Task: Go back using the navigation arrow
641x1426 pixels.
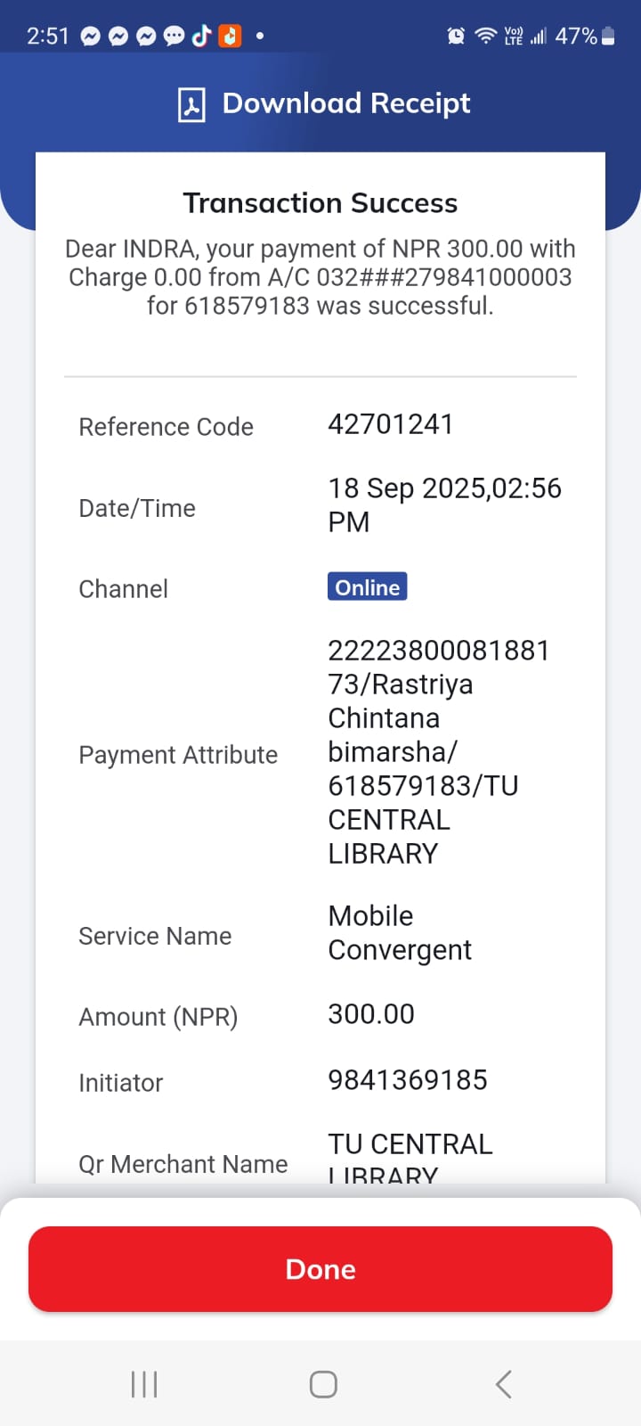Action: click(x=503, y=1384)
